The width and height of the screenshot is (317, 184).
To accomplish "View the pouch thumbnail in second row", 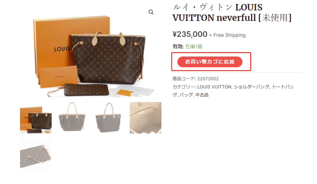I will coord(36,154).
